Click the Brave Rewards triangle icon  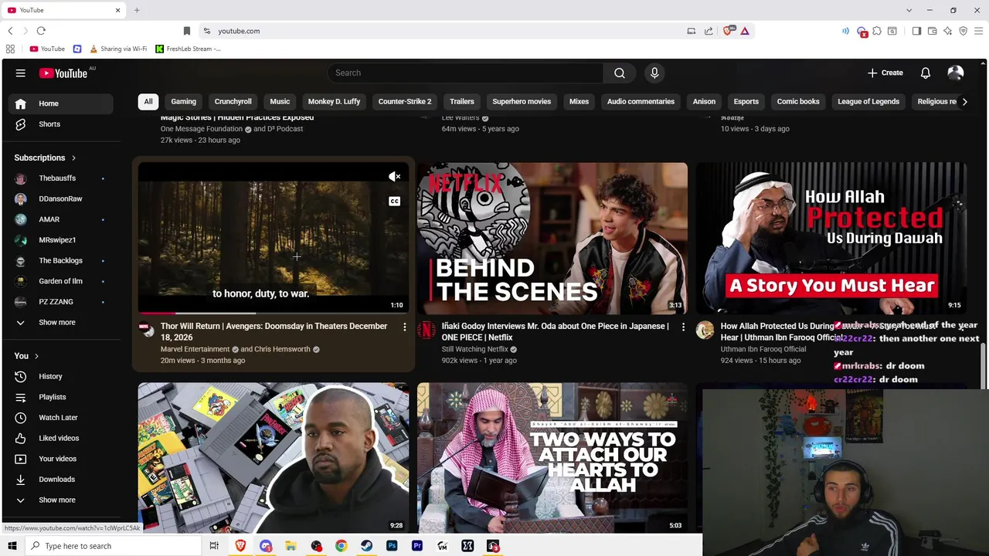(745, 31)
